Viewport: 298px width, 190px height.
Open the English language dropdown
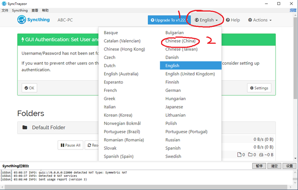tap(206, 20)
